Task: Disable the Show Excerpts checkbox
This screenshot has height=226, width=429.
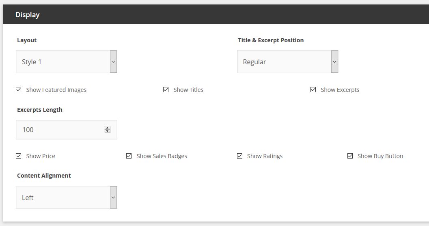Action: pos(313,90)
